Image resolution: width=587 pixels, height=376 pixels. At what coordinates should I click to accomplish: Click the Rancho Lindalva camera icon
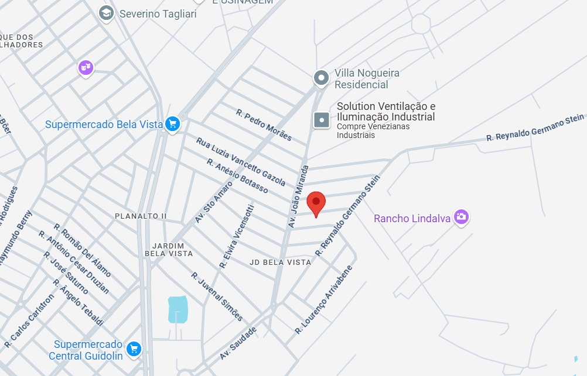461,217
